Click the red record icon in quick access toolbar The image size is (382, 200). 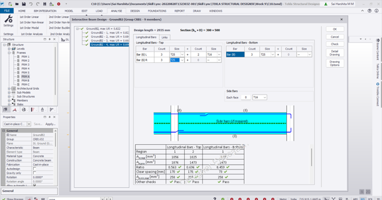59,4
